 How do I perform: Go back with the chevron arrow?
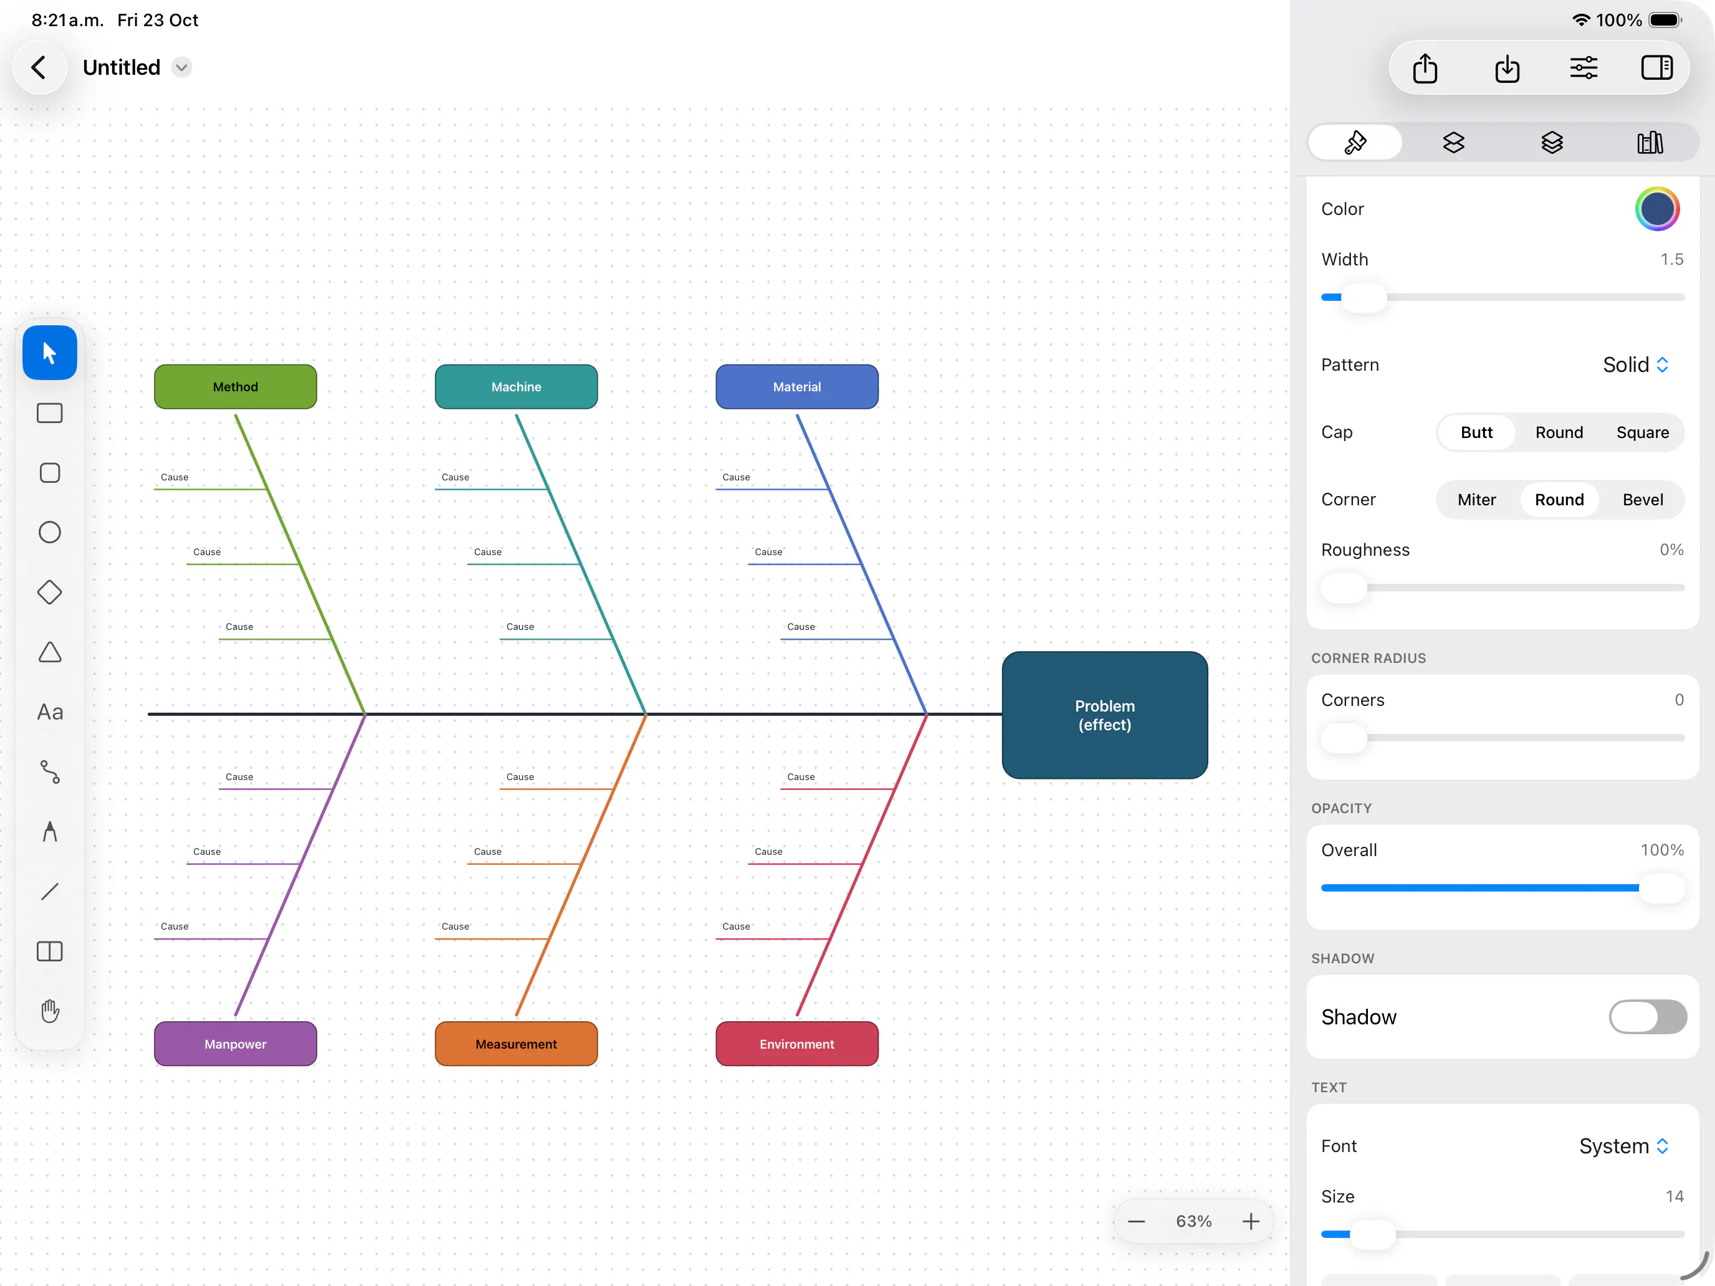click(39, 67)
